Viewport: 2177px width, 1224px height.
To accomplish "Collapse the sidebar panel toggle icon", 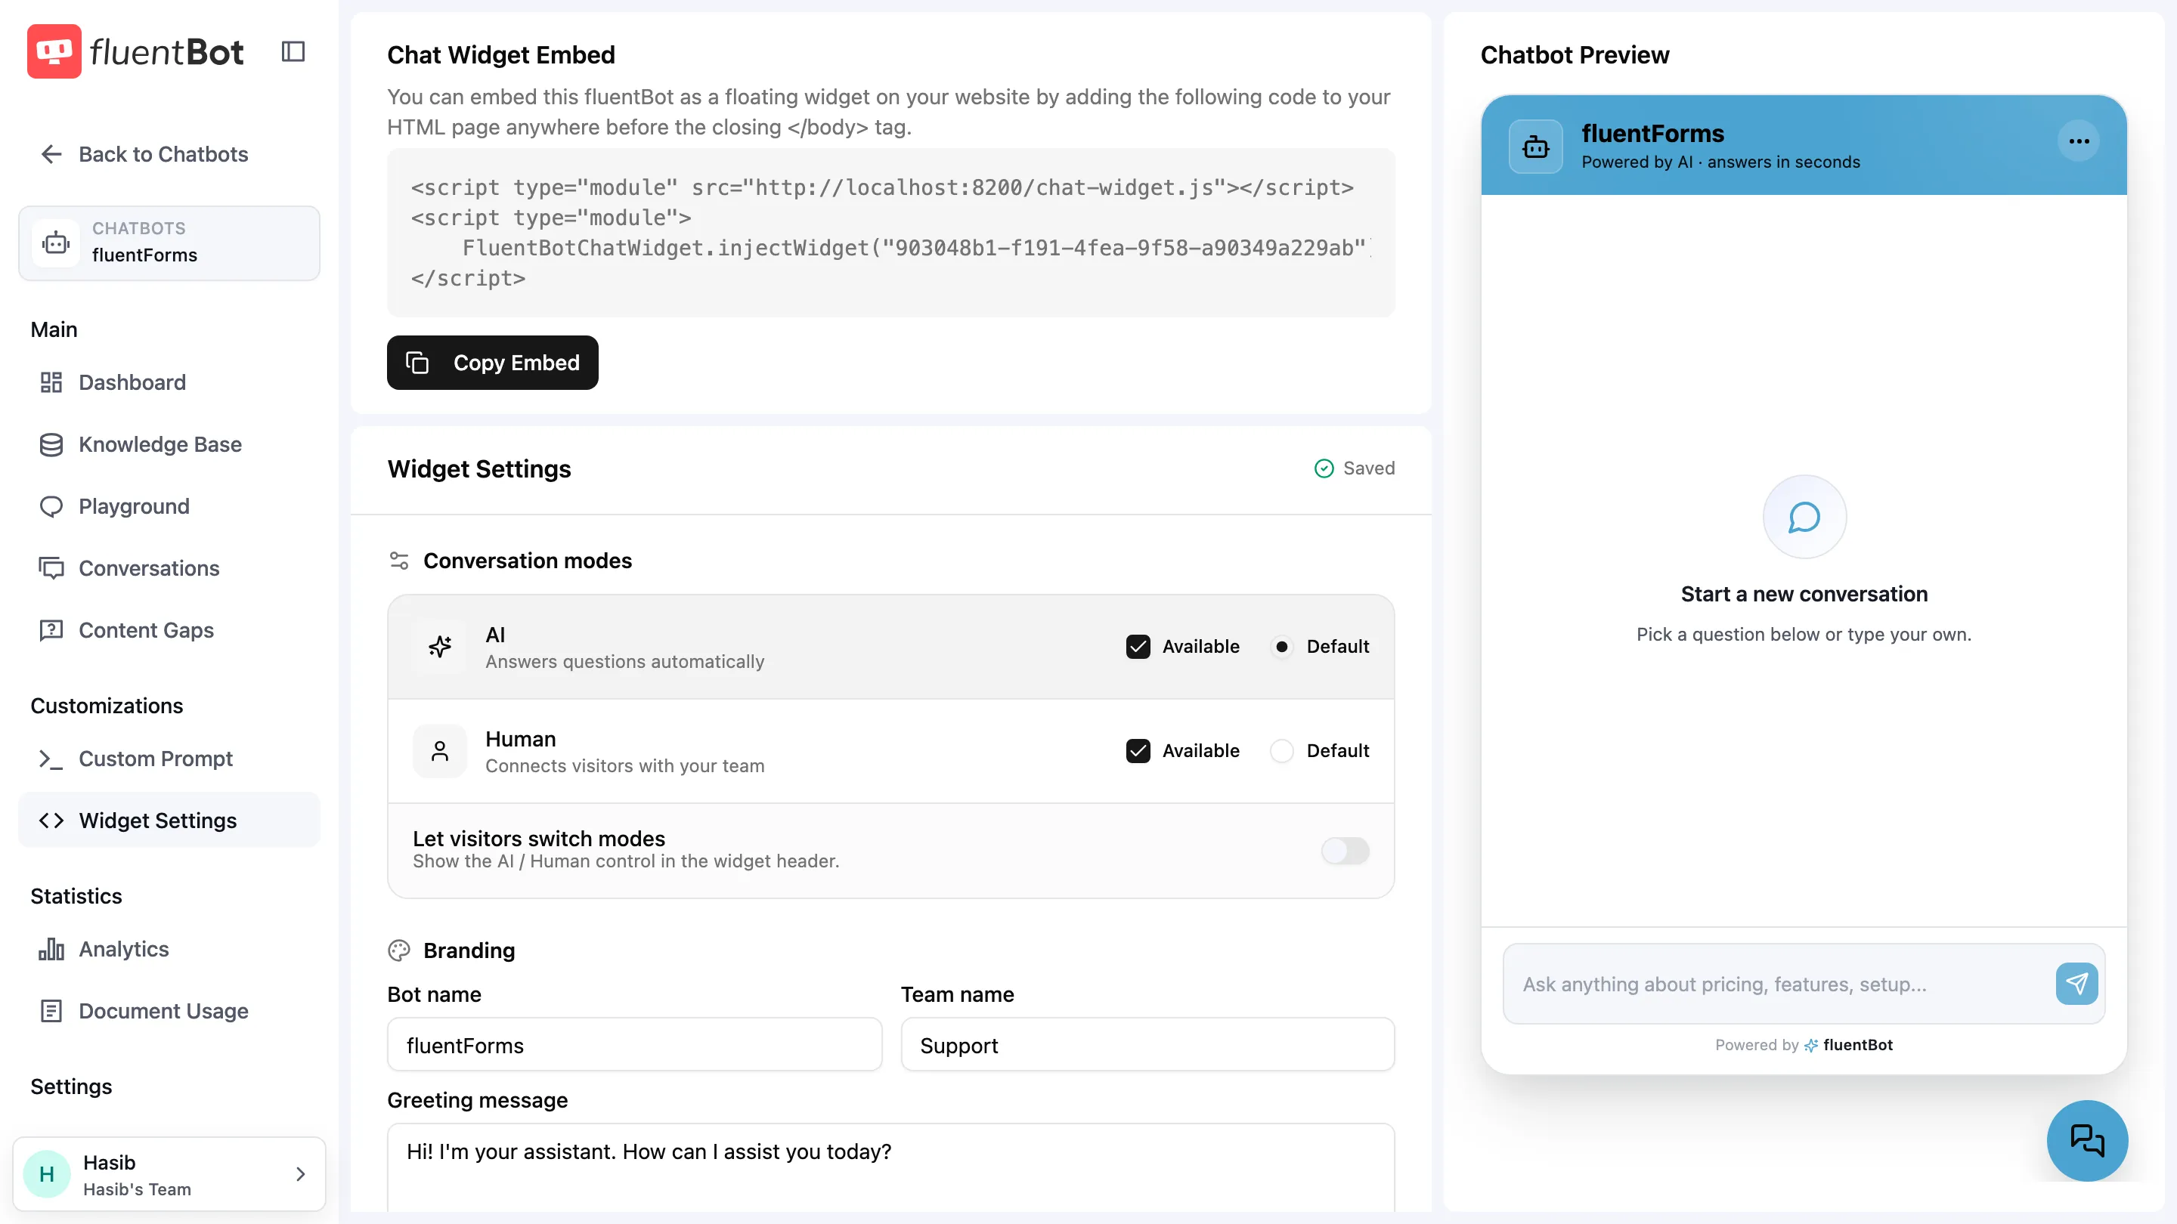I will (293, 51).
